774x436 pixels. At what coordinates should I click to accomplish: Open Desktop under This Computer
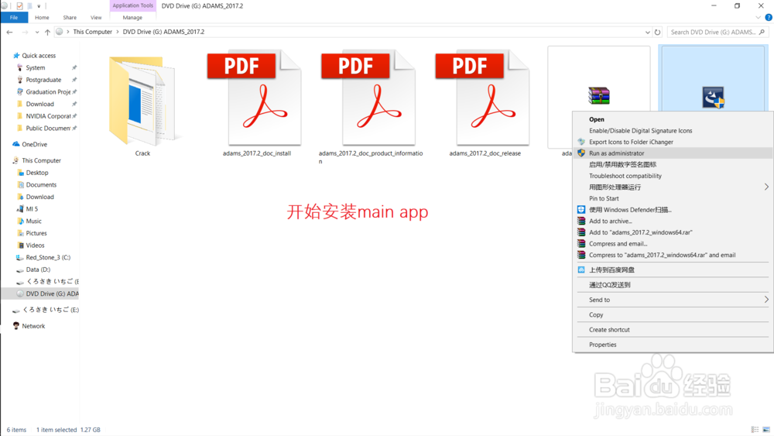(x=37, y=173)
